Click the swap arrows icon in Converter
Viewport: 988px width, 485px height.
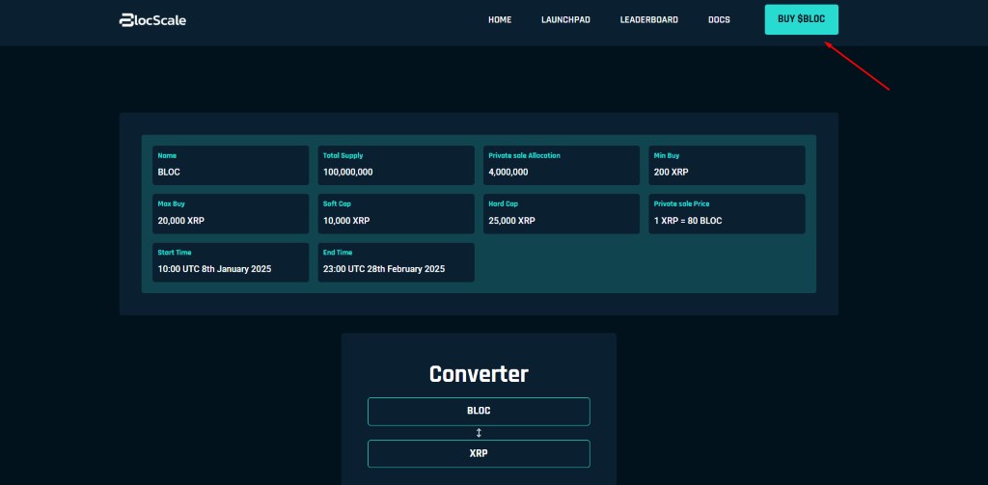point(479,433)
